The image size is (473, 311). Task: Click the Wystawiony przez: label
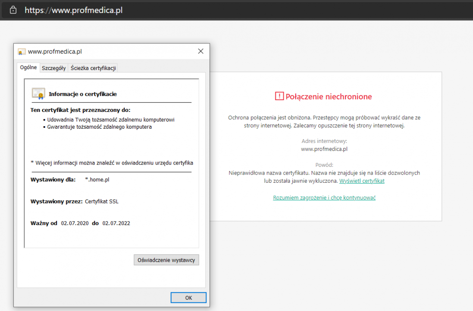[x=56, y=202]
